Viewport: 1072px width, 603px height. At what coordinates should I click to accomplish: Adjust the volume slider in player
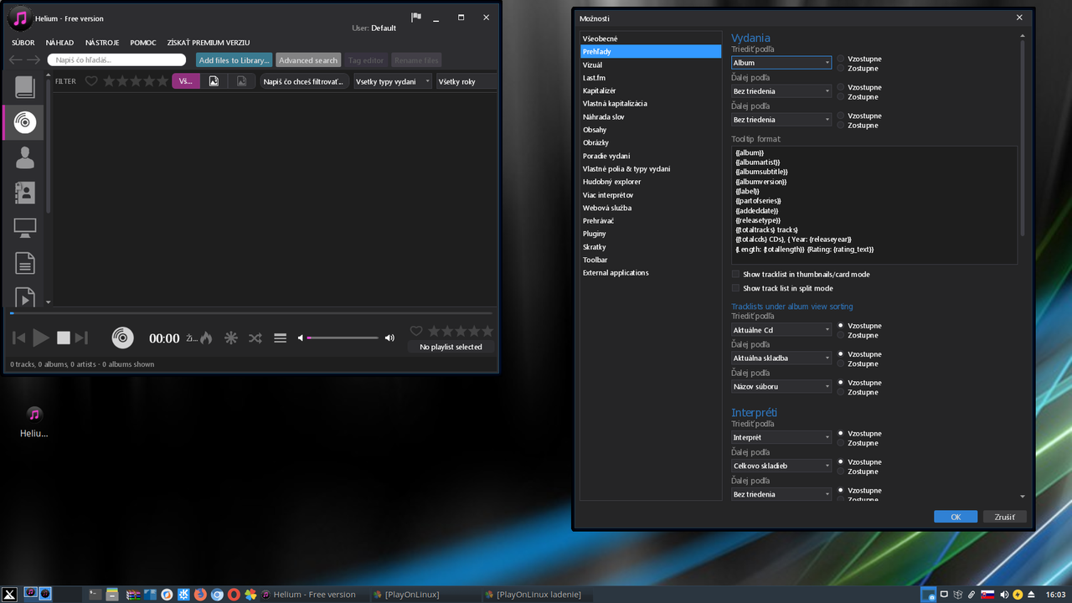[x=343, y=338]
